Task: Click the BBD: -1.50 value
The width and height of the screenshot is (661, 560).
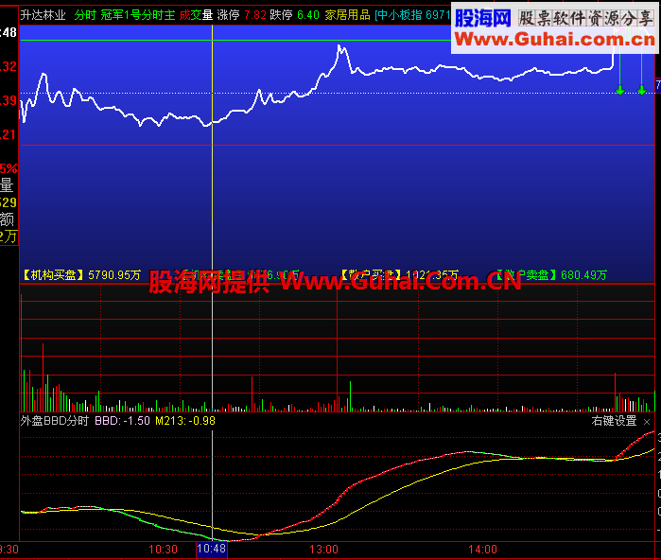Action: tap(122, 421)
